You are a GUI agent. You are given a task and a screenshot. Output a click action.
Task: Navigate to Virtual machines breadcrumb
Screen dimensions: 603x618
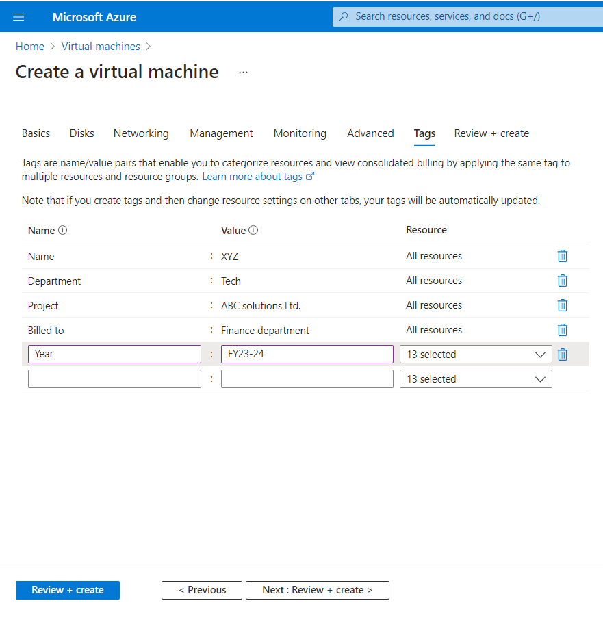click(x=101, y=47)
